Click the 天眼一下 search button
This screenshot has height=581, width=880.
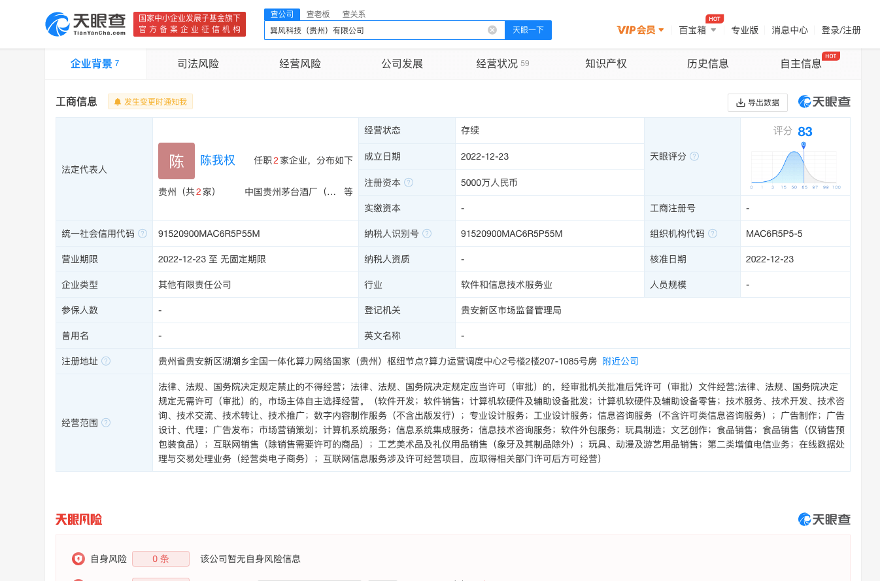528,30
